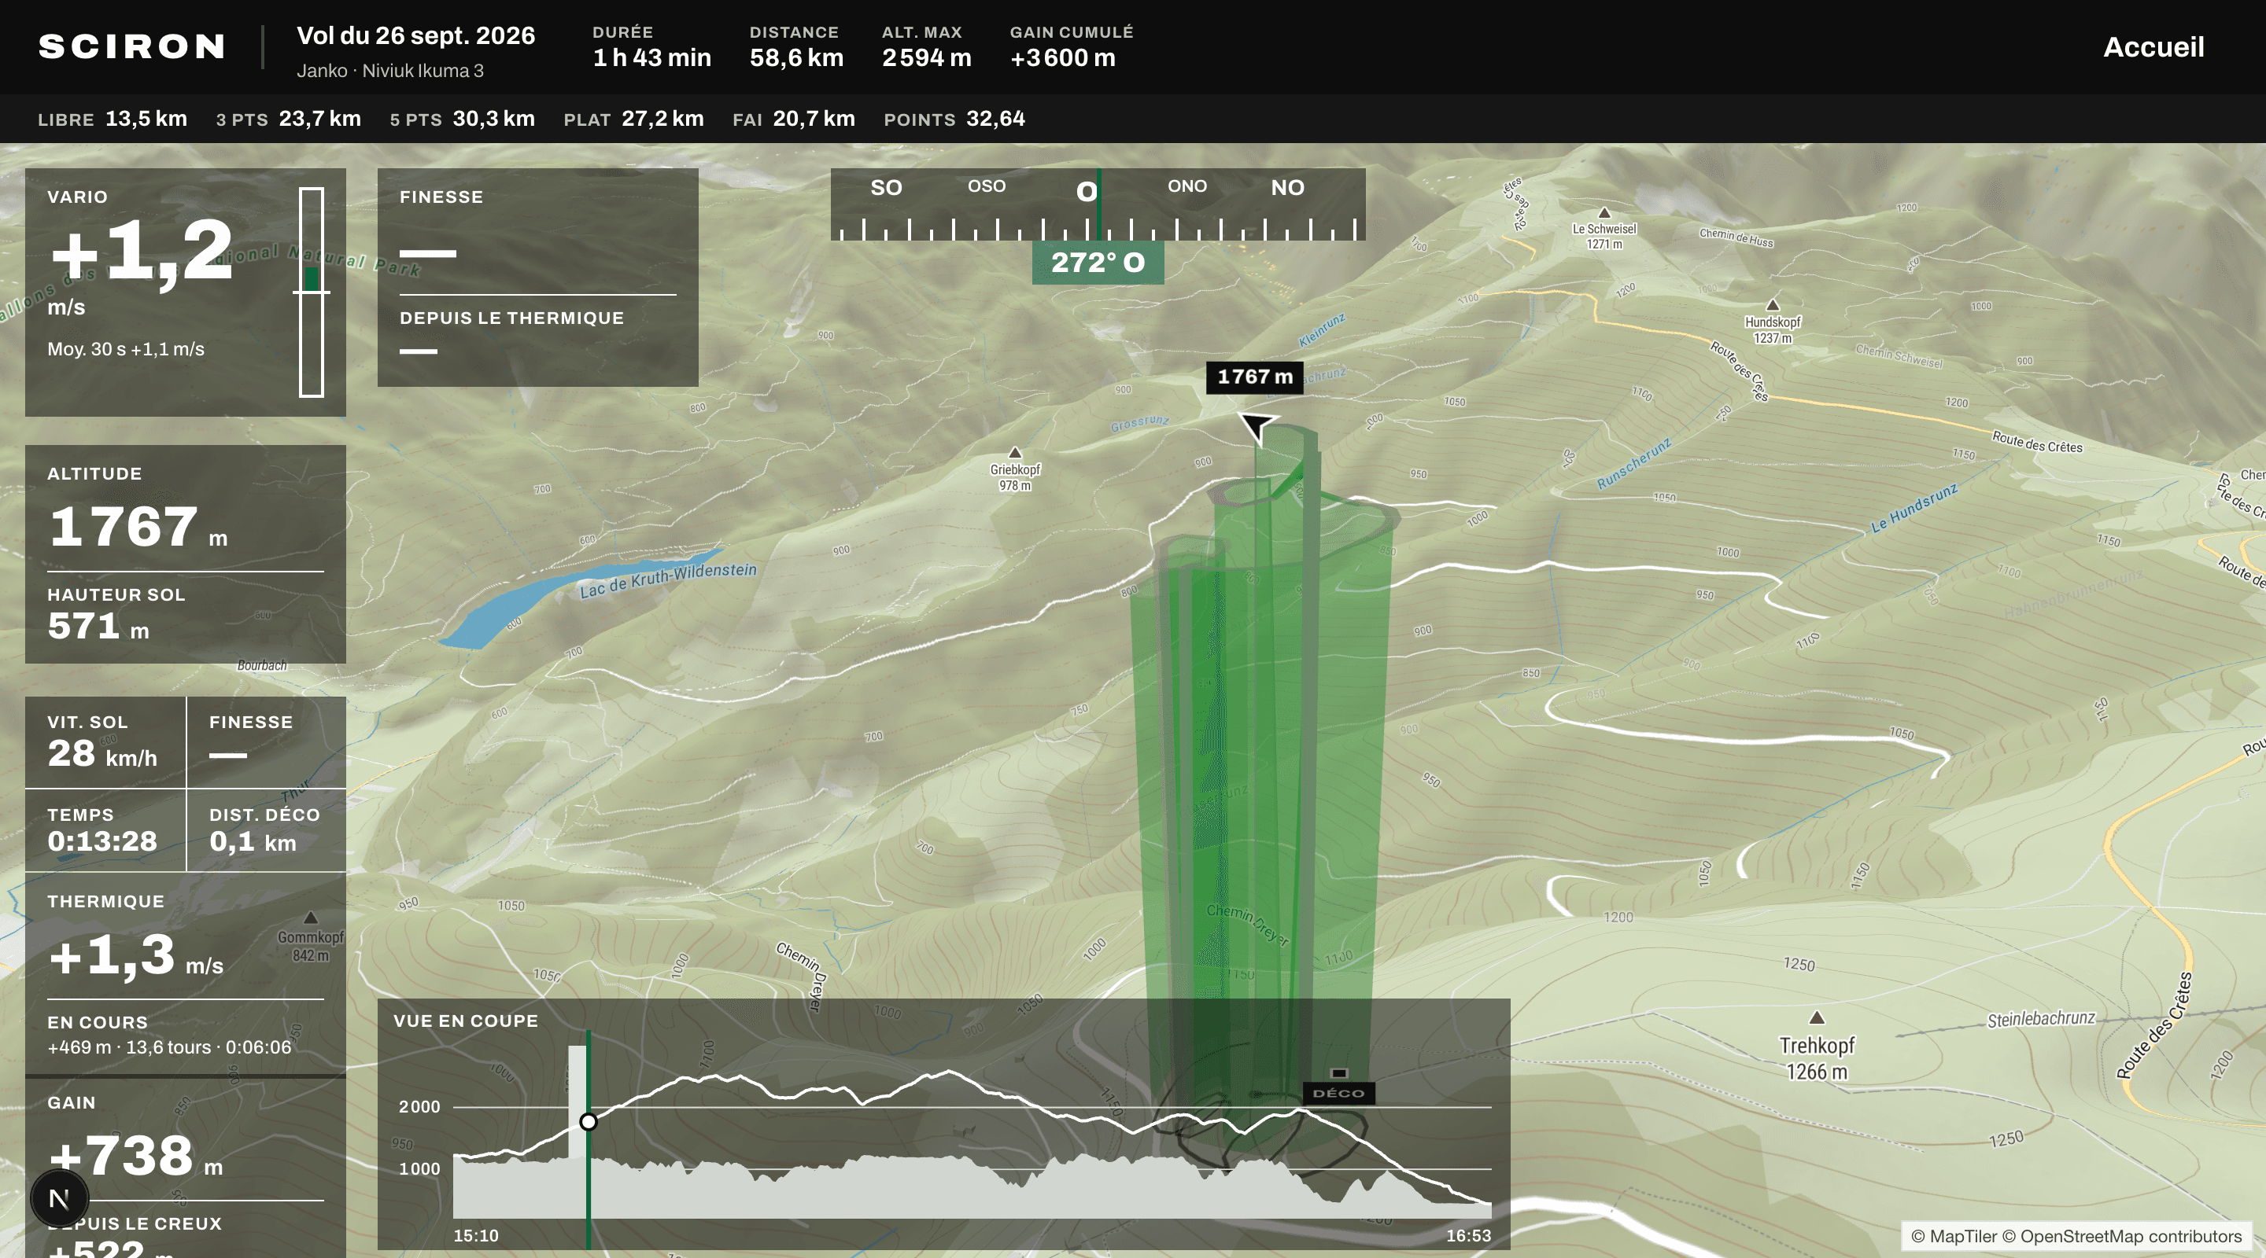Image resolution: width=2266 pixels, height=1258 pixels.
Task: Click the glider position arrow marker
Action: pyautogui.click(x=1257, y=425)
